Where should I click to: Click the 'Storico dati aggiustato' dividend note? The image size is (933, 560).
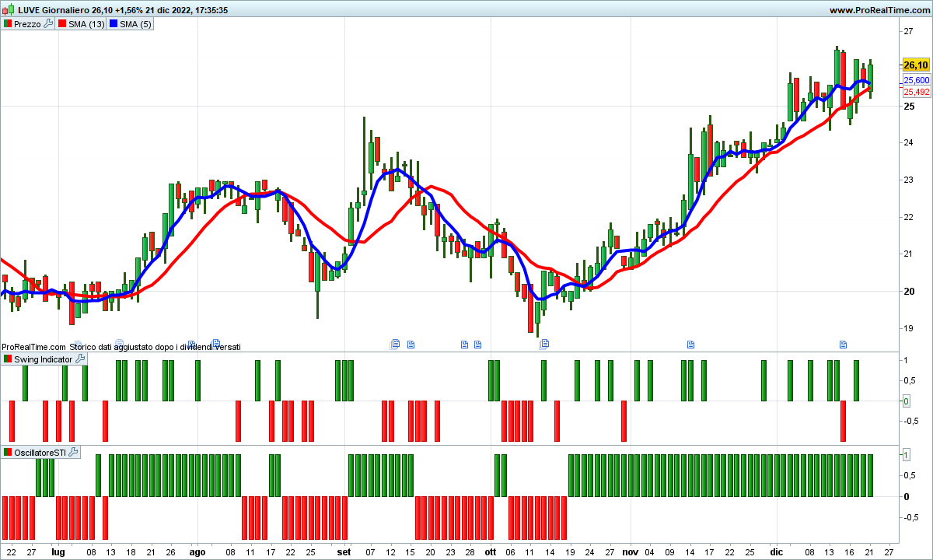(155, 347)
